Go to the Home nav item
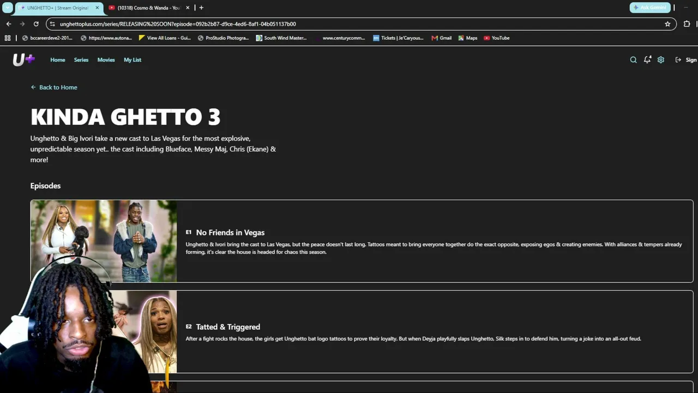Screen dimensions: 698x393 pyautogui.click(x=58, y=60)
